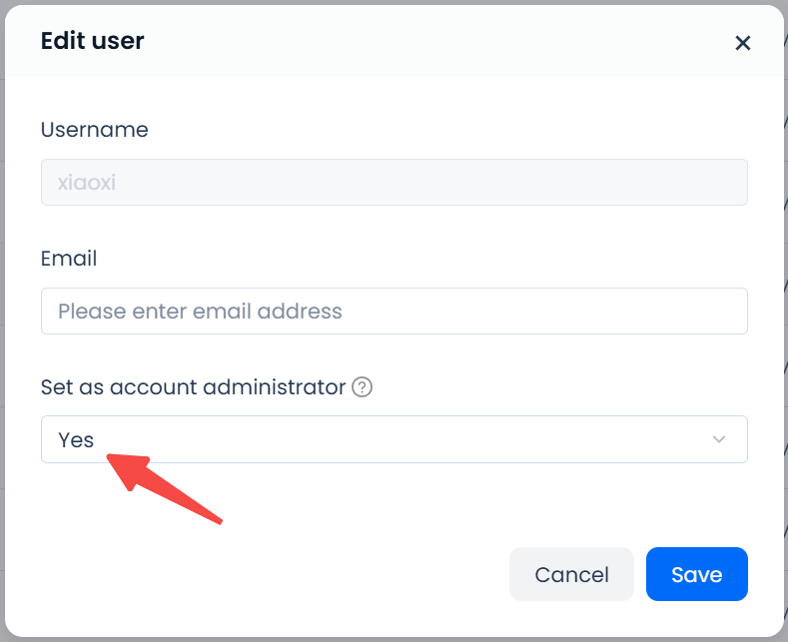This screenshot has width=788, height=642.
Task: Expand the dropdown chevron arrow
Action: pyautogui.click(x=719, y=439)
